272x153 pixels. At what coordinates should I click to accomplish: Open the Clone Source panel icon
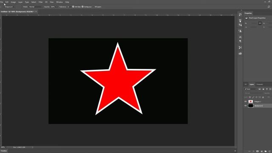pyautogui.click(x=240, y=31)
